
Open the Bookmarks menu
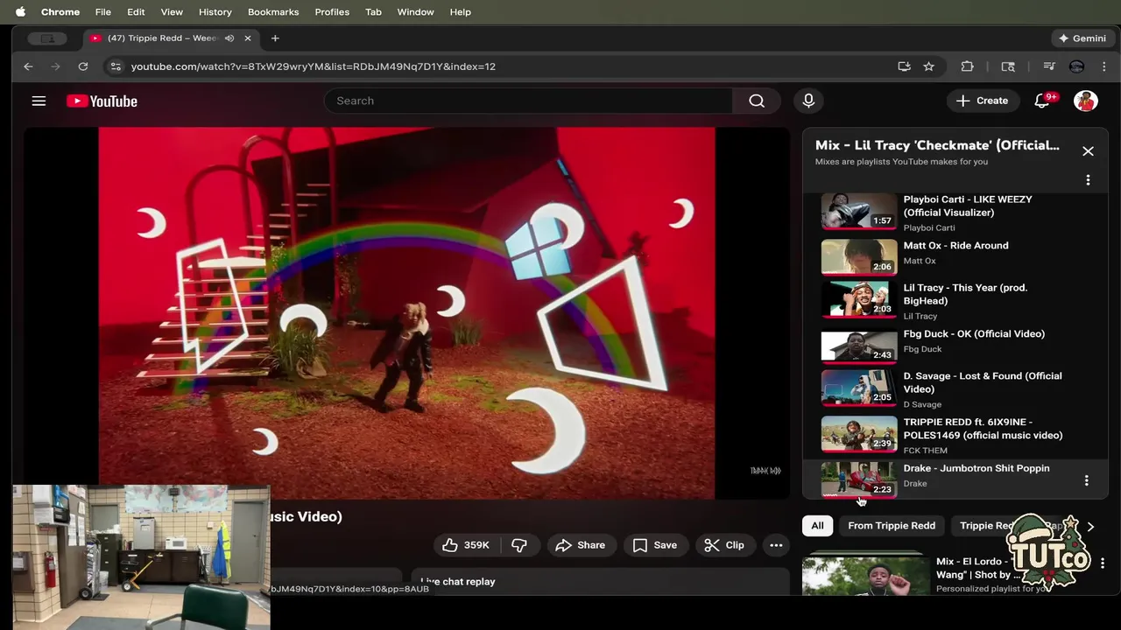click(x=273, y=12)
